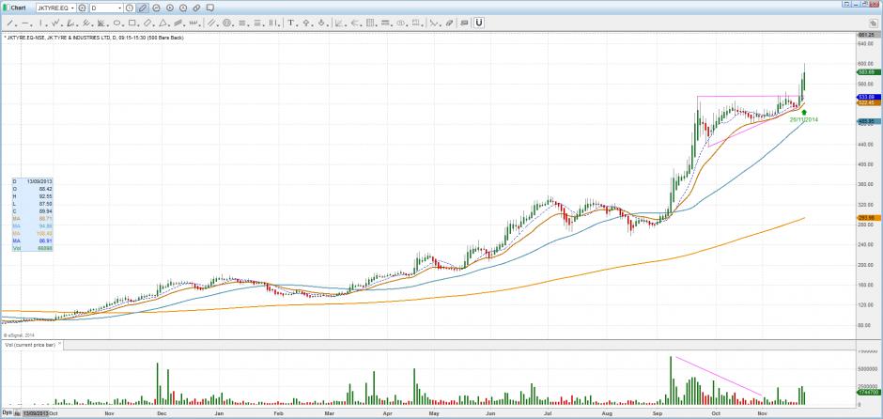Select the down arrow marker tool

(321, 23)
